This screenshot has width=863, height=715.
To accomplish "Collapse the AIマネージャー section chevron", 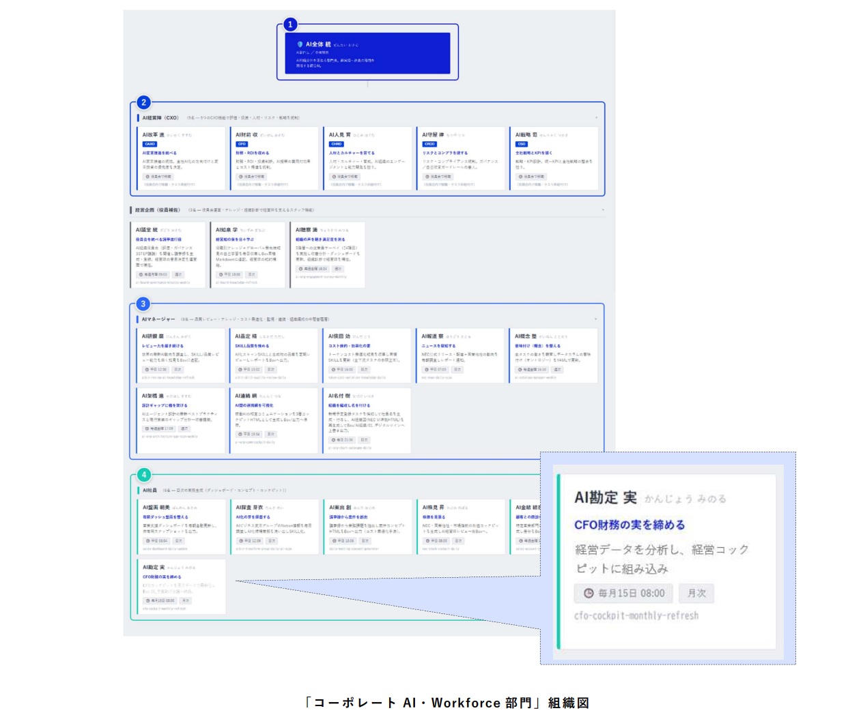I will [x=595, y=319].
